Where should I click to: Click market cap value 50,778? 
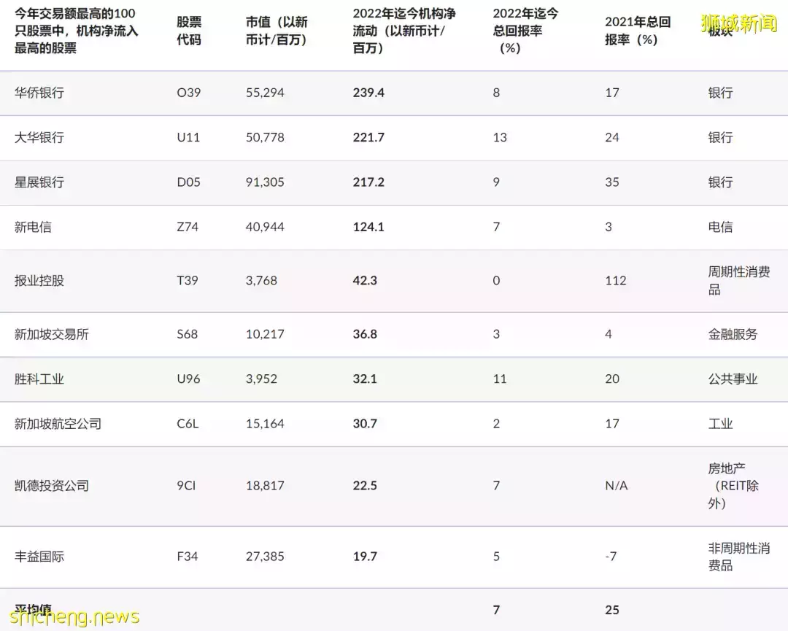click(x=265, y=138)
